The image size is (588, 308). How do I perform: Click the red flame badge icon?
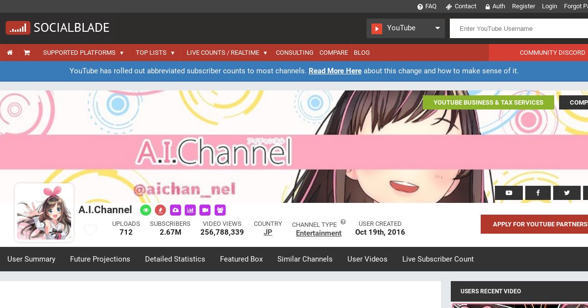point(160,210)
